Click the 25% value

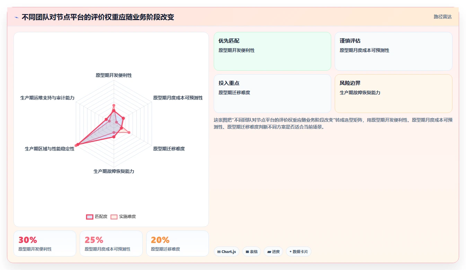[x=94, y=240]
